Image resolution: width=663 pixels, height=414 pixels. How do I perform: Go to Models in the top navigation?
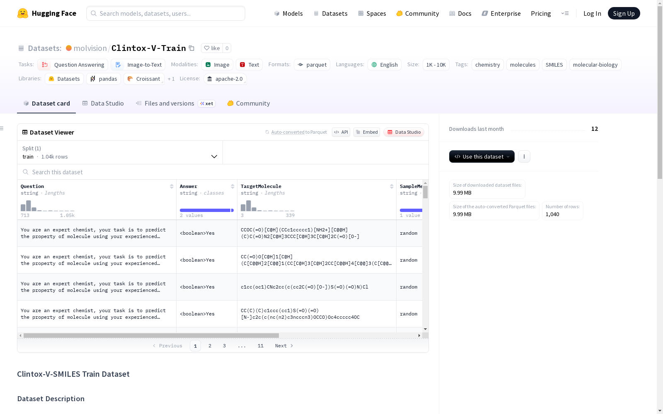288,13
